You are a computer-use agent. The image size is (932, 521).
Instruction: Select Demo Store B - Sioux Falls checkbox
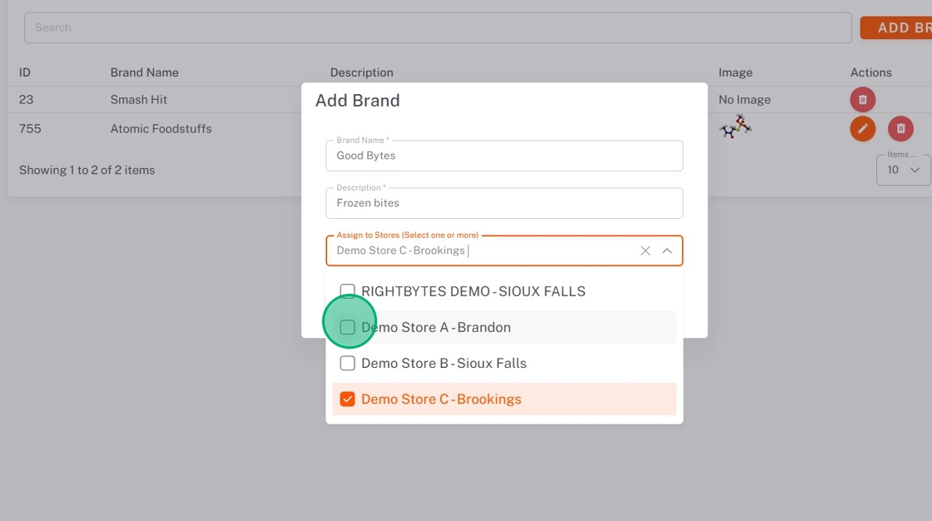[348, 363]
